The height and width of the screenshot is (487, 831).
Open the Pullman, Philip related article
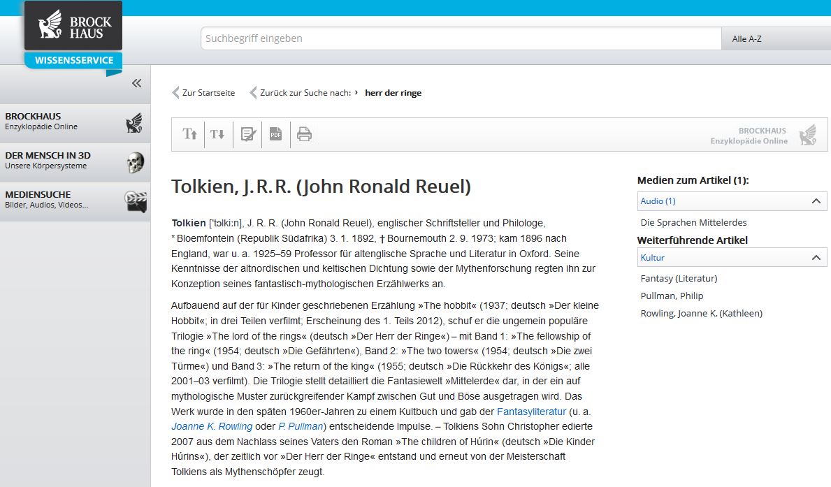pyautogui.click(x=672, y=296)
